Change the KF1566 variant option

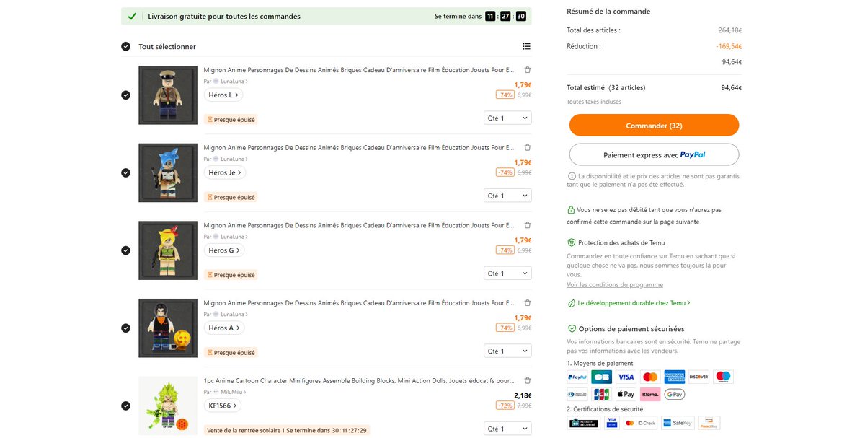pyautogui.click(x=222, y=406)
